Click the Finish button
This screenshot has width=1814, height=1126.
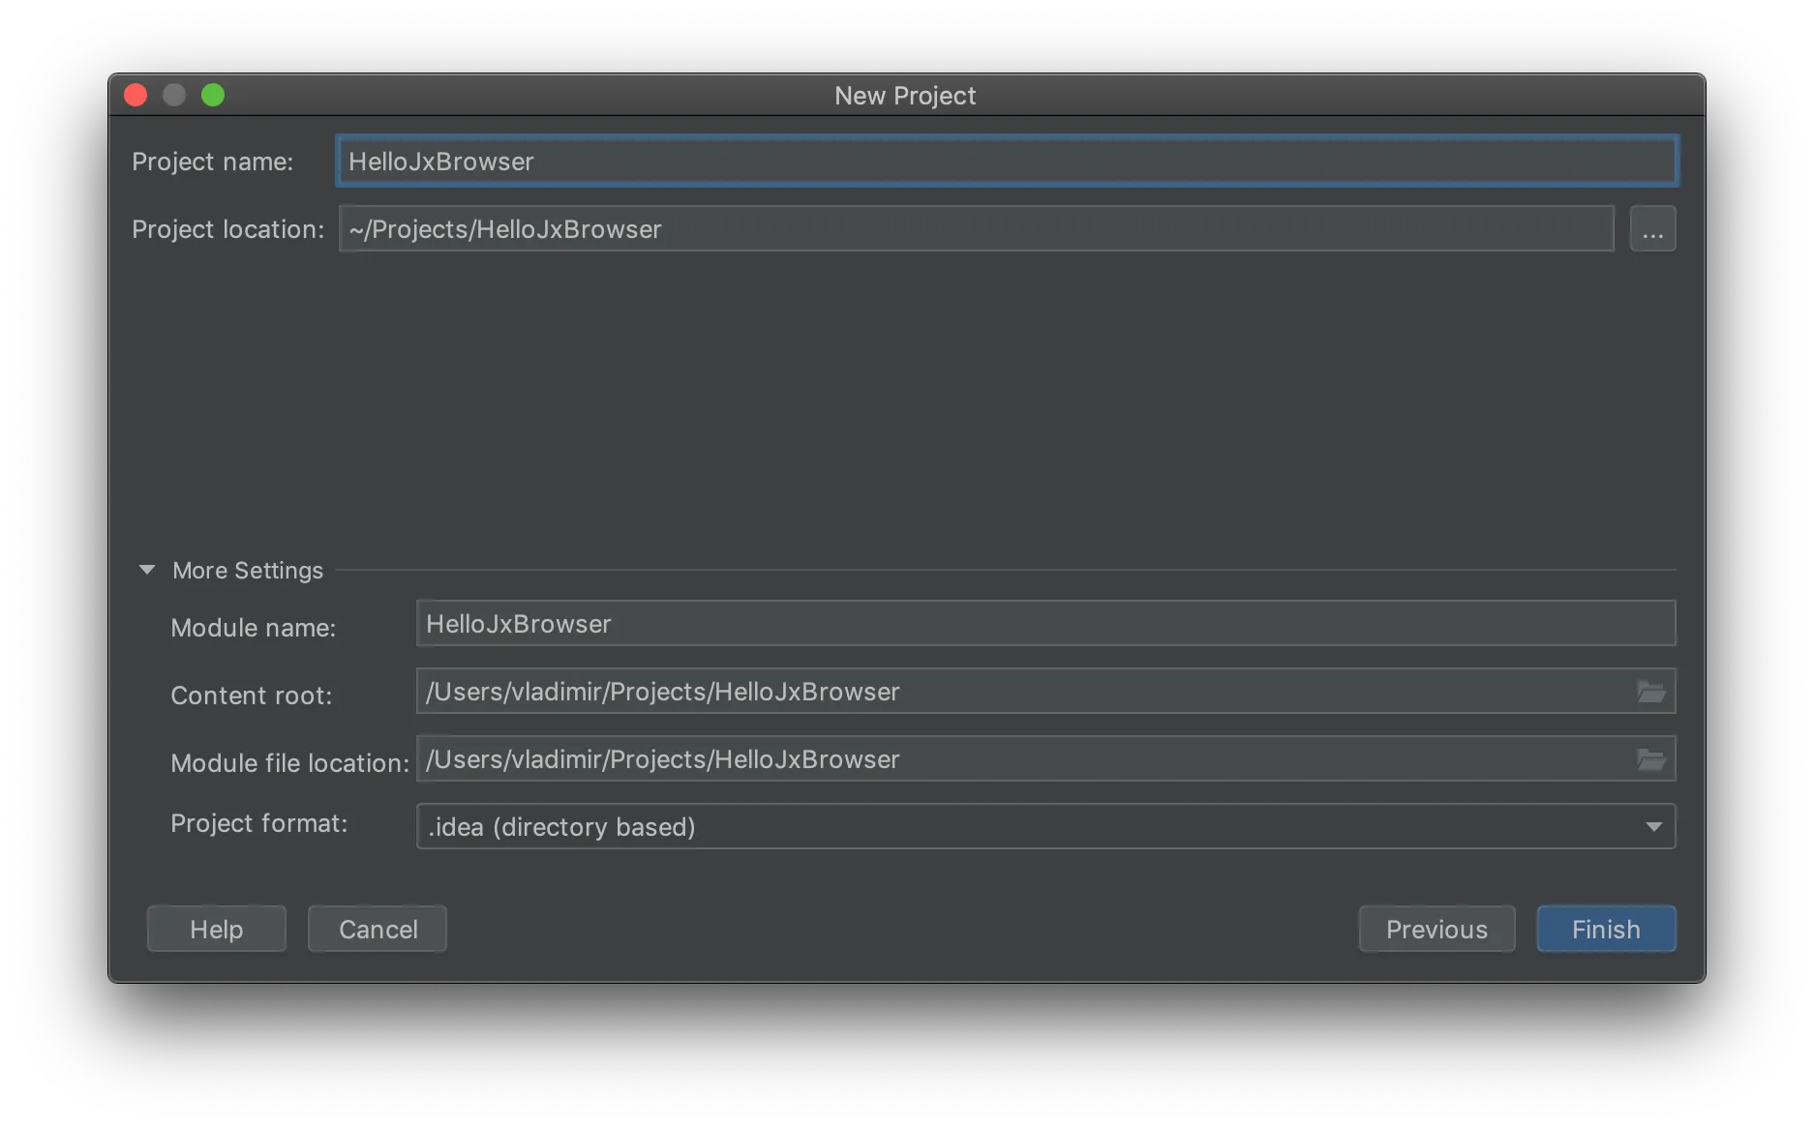[x=1606, y=929]
